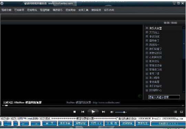186x129 pixels.
Task: Open the 娱乐休闲 menu
Action: [109, 10]
